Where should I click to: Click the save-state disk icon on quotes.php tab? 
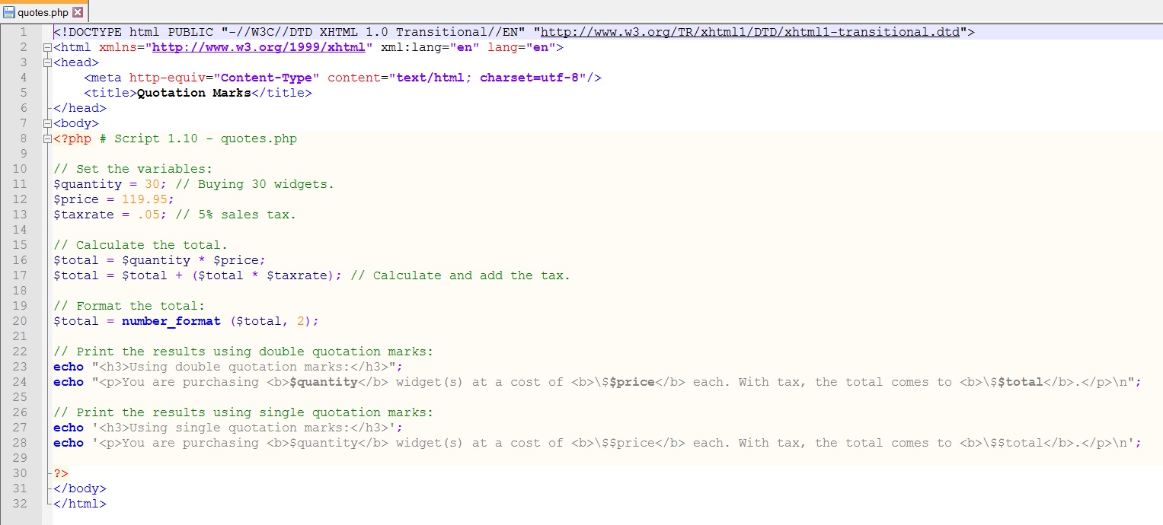(x=10, y=12)
